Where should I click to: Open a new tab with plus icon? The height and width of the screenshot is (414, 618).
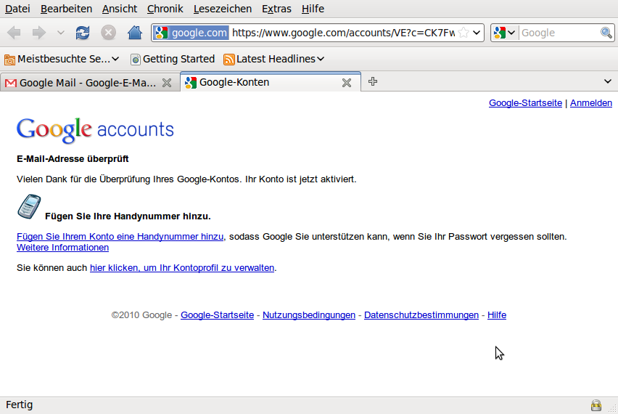[372, 81]
